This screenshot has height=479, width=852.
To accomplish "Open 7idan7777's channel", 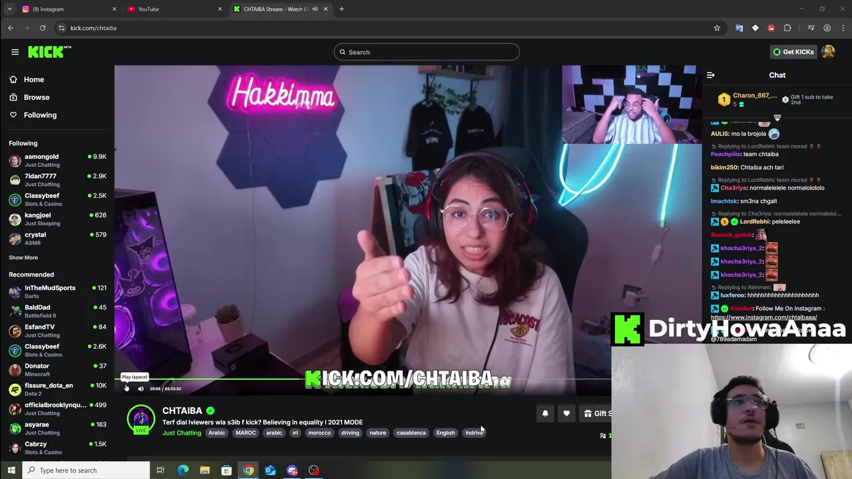I will [57, 180].
